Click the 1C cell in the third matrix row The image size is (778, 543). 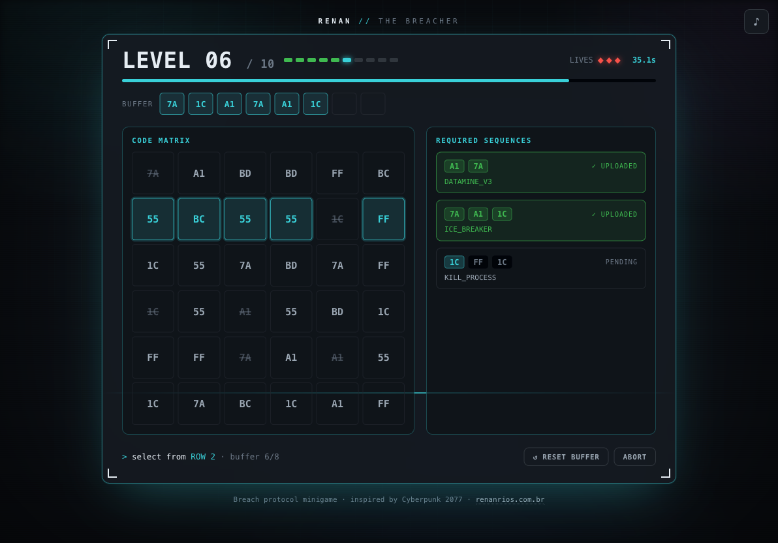(153, 266)
